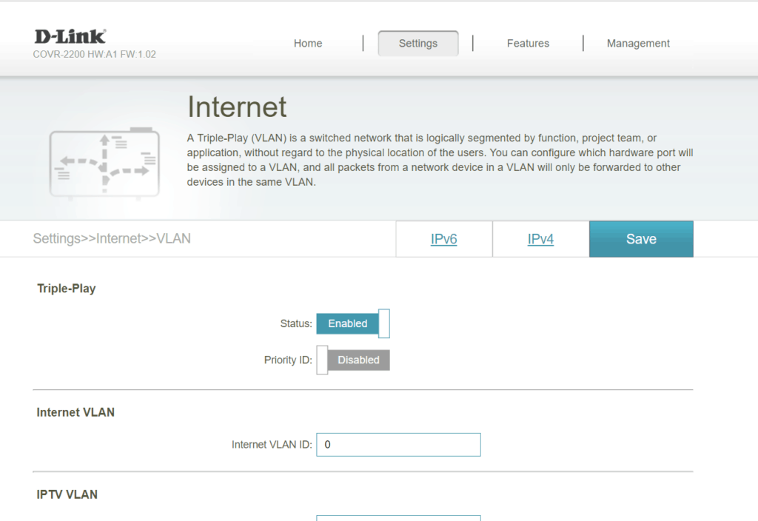
Task: Click the Internet VLAN section heading
Action: pyautogui.click(x=76, y=412)
